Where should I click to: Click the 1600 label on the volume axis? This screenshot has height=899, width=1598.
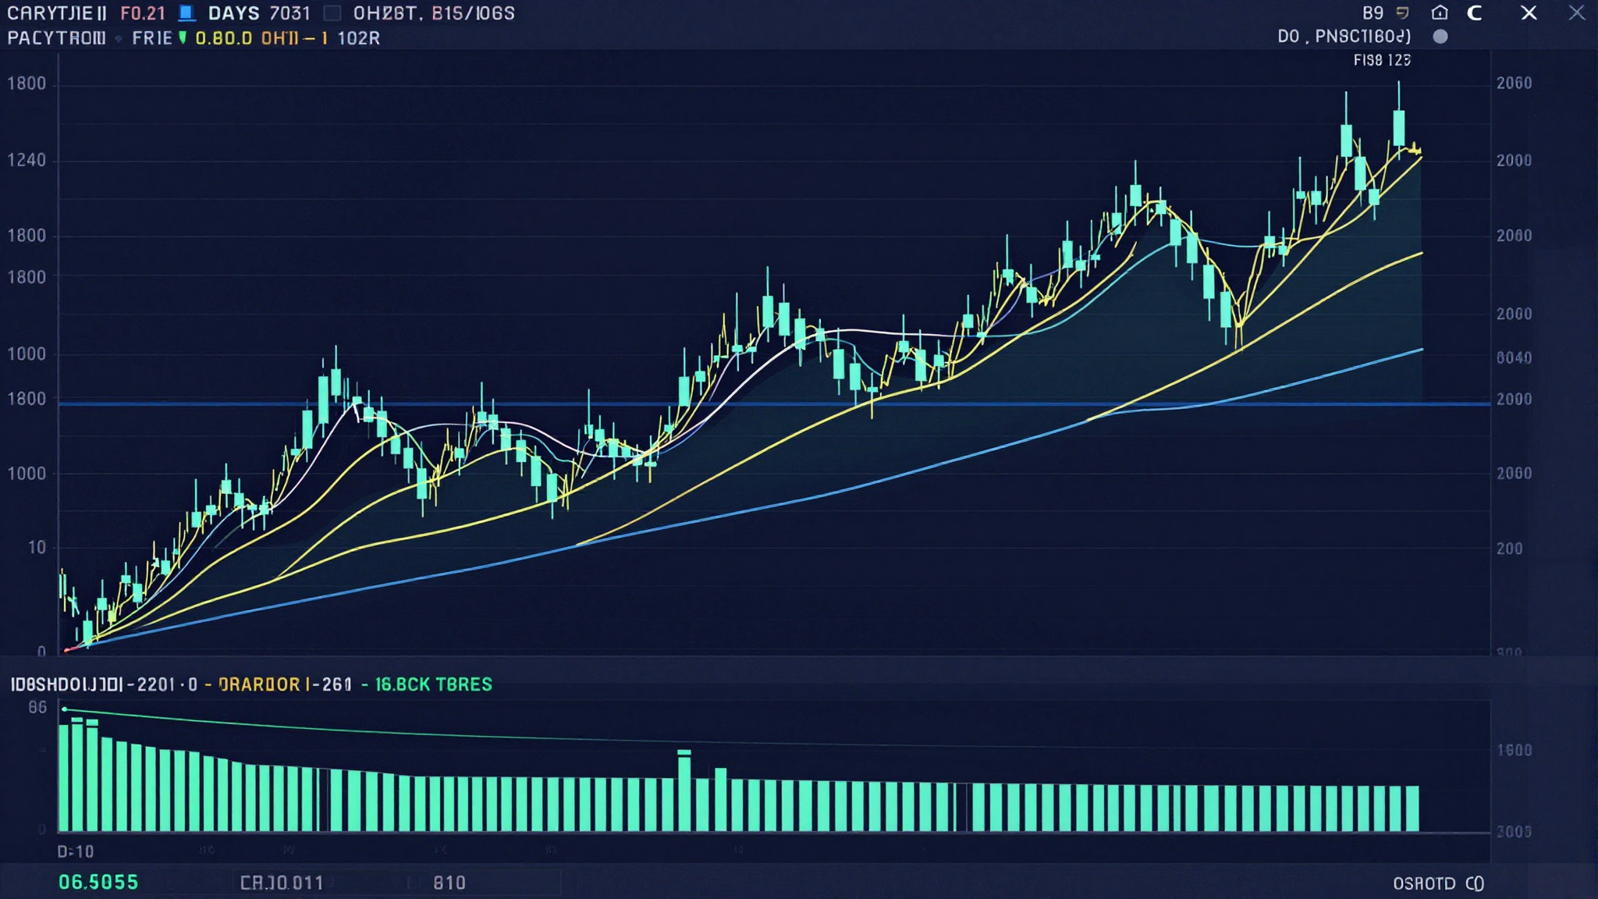coord(1515,750)
